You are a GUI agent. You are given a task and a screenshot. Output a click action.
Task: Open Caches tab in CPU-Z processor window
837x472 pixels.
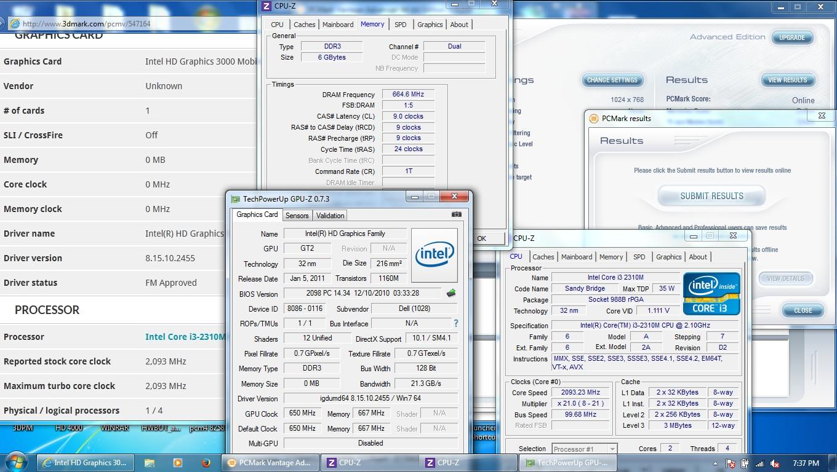543,257
